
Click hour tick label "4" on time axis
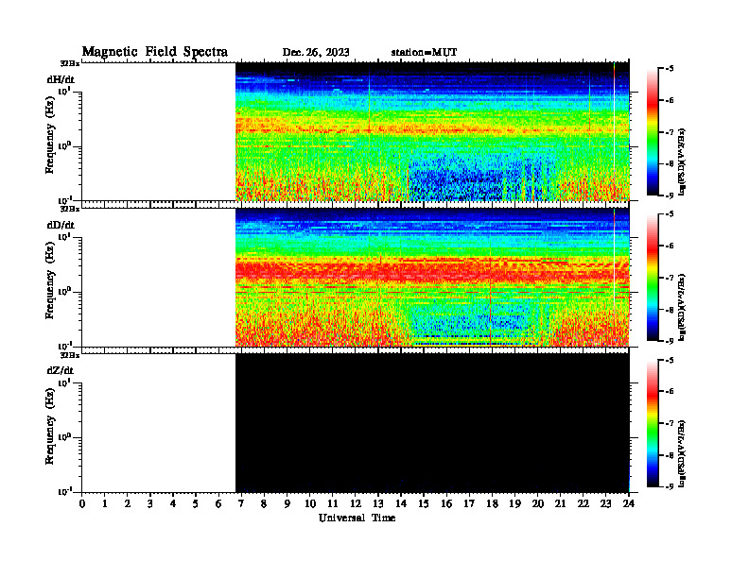pos(173,504)
